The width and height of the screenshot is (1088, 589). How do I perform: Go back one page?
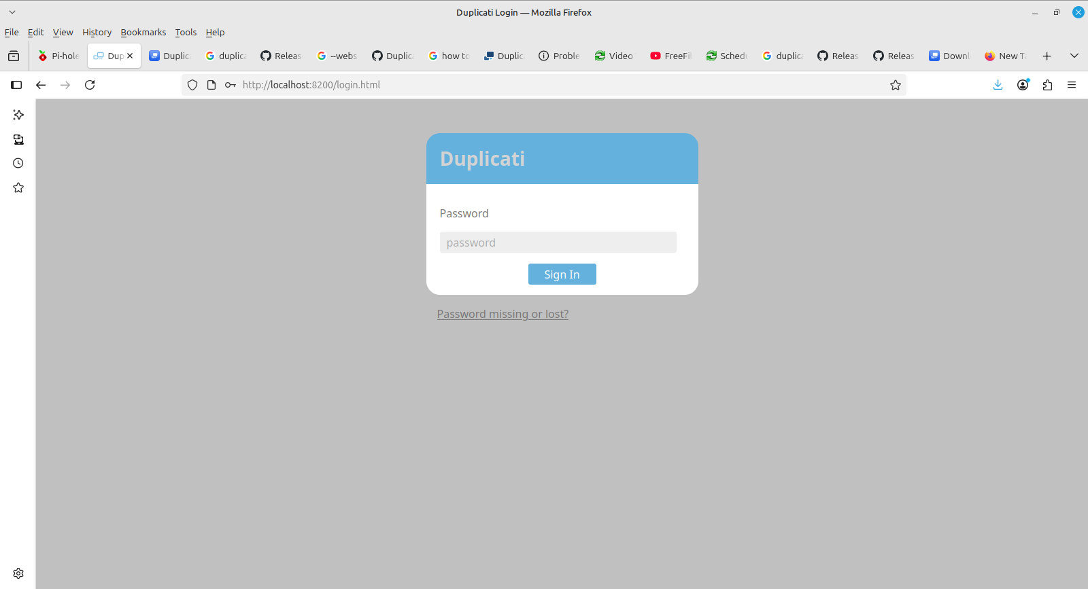[41, 85]
